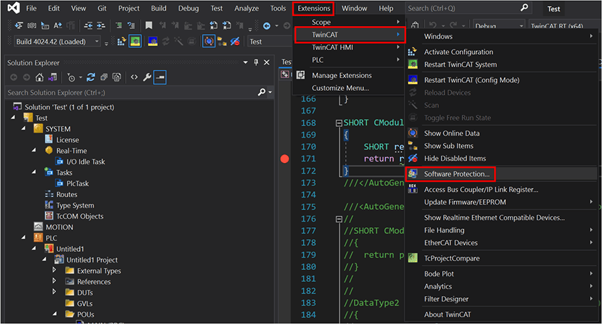The width and height of the screenshot is (602, 324).
Task: Select the PlcTask tree item
Action: tap(78, 183)
